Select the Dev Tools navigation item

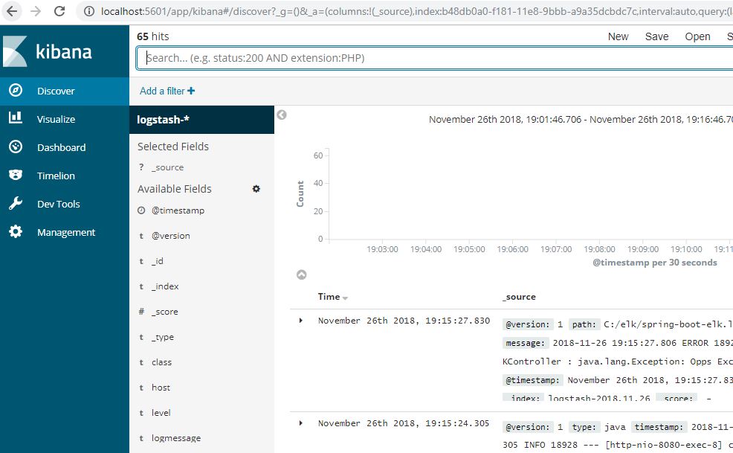(65, 204)
